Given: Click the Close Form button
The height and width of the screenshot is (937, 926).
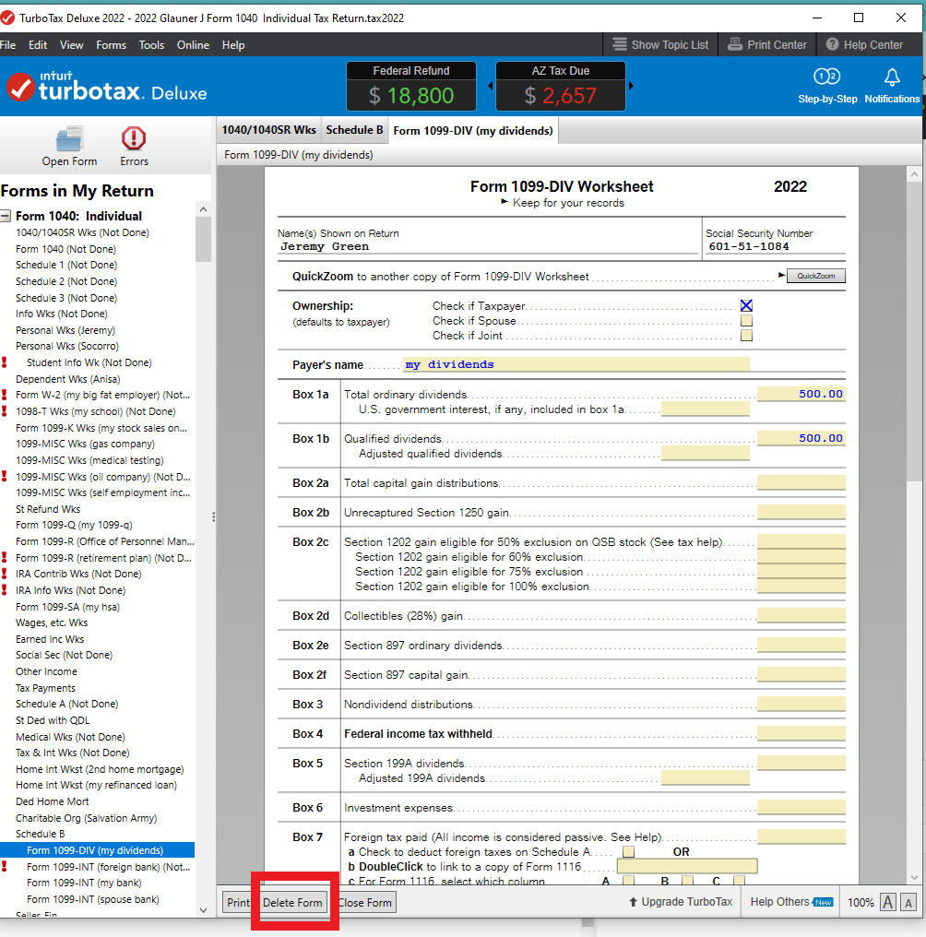Looking at the screenshot, I should (x=364, y=902).
